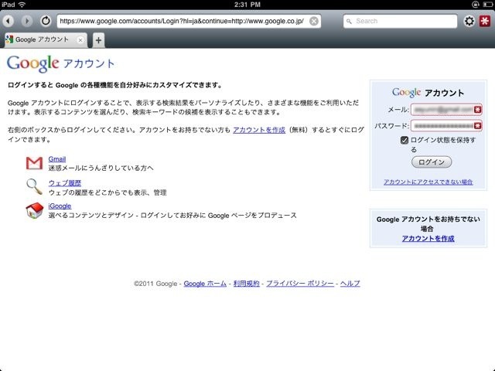495x371 pixels.
Task: Click the bold アカウントを作成 link in sidebar box
Action: point(428,239)
